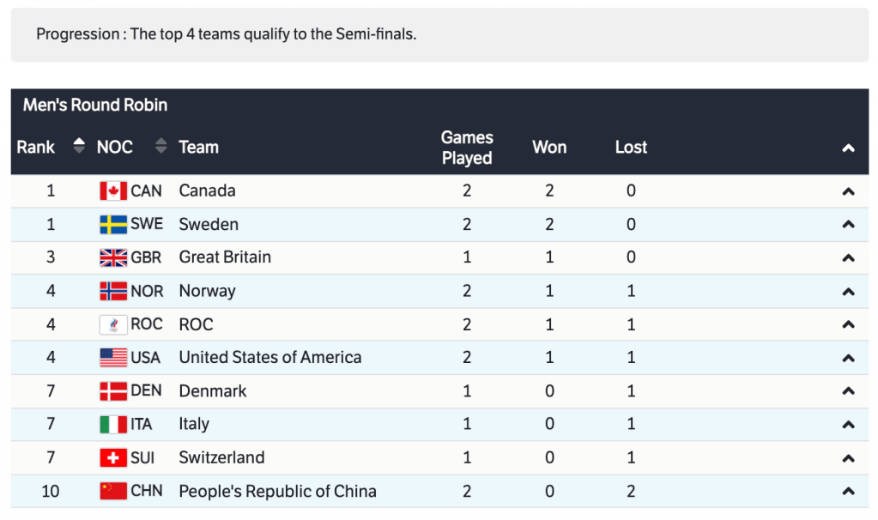Open the Switzerland team link
The image size is (878, 520).
pos(221,458)
